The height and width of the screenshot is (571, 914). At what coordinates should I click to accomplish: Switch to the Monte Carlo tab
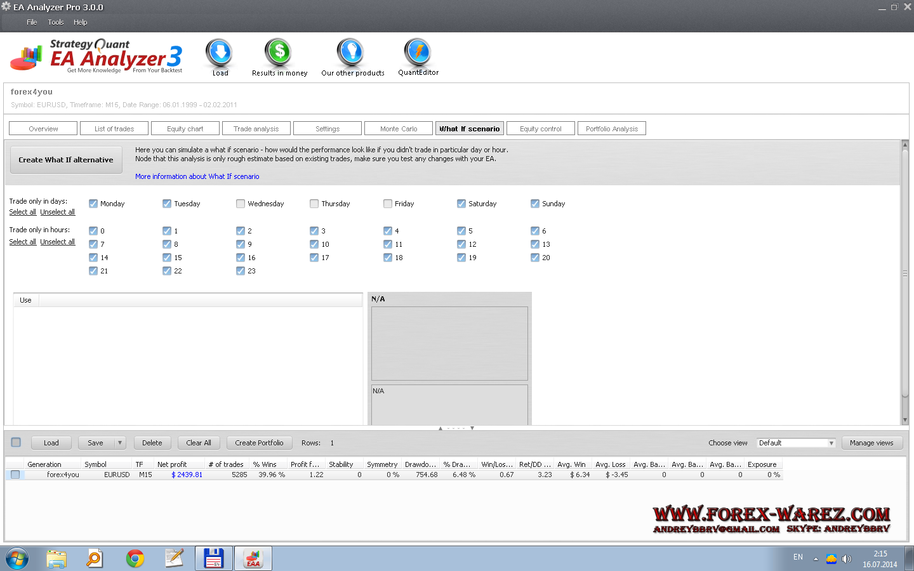399,129
